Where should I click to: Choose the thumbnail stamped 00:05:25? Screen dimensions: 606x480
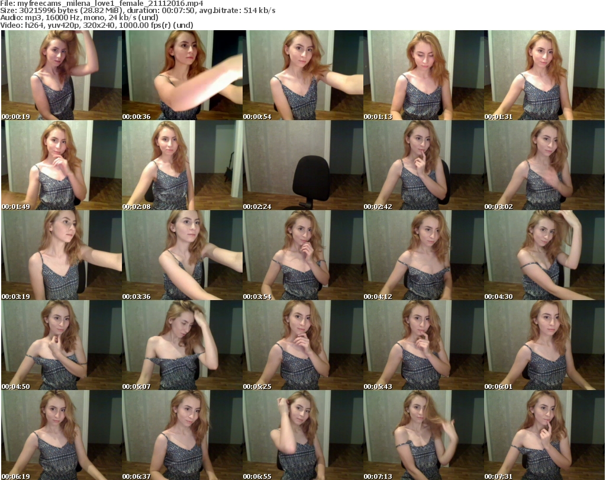(303, 344)
